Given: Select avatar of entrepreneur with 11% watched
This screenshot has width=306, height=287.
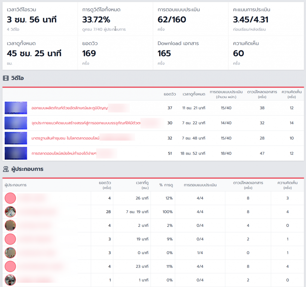Looking at the screenshot, I should 10,266.
